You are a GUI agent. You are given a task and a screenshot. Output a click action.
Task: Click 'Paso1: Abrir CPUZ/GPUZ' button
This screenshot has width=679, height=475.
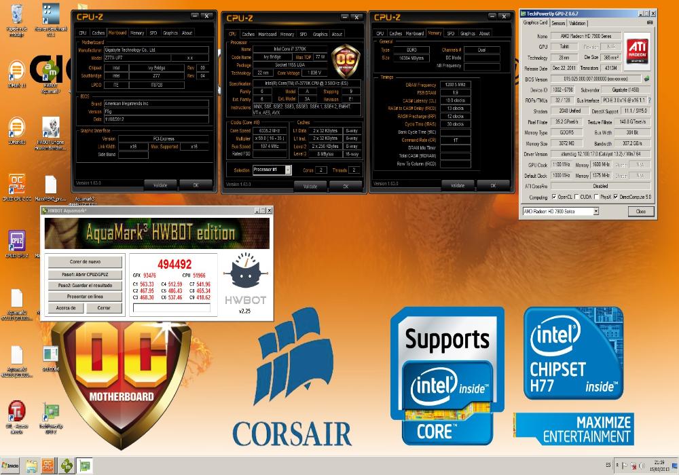(x=85, y=274)
